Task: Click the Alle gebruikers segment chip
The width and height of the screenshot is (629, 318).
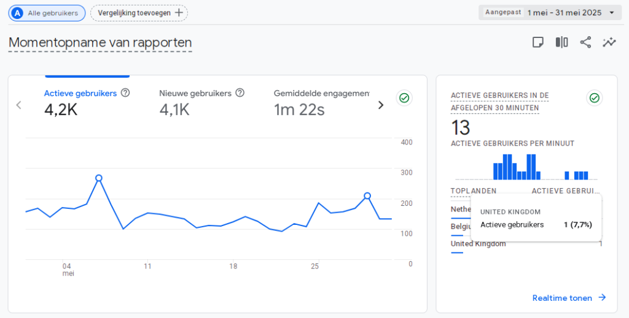Action: click(47, 13)
